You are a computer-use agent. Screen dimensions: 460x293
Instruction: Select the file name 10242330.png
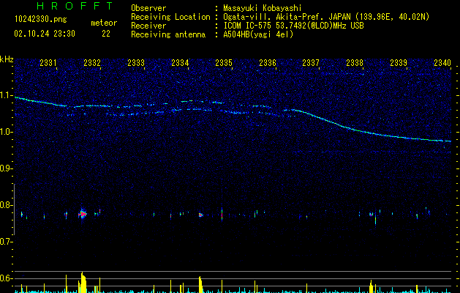point(41,20)
